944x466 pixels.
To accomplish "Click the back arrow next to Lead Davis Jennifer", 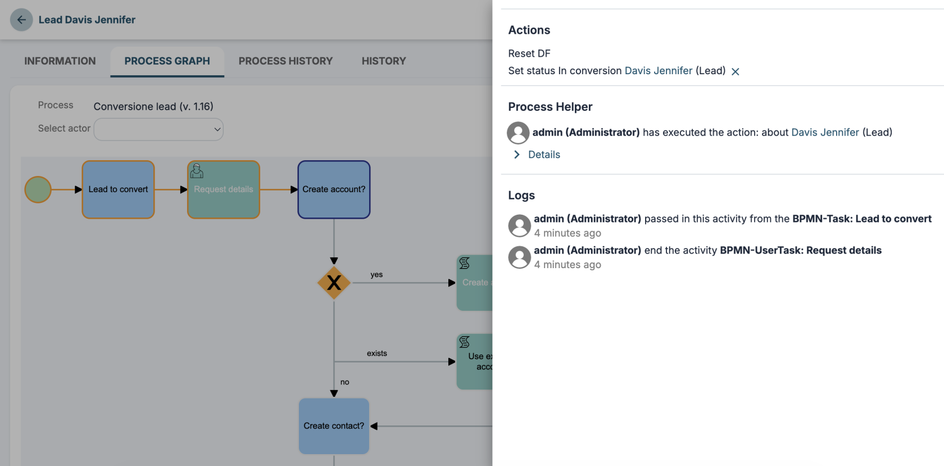I will tap(21, 20).
